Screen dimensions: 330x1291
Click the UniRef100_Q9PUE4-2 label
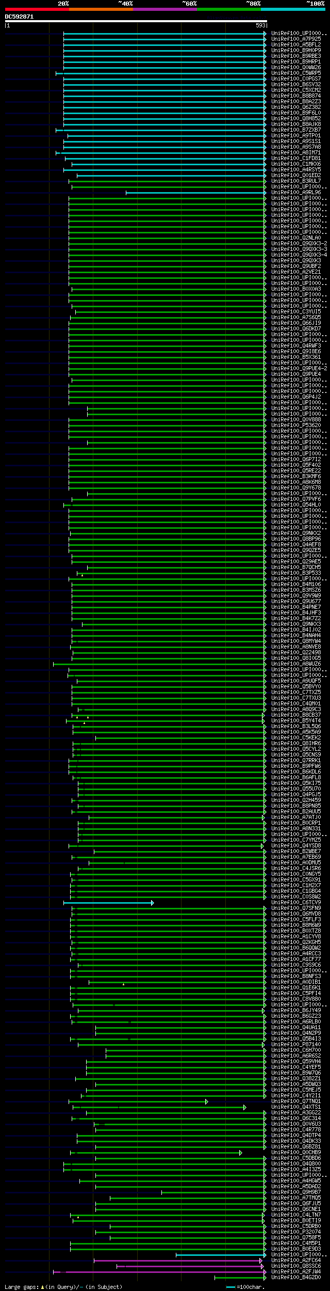pyautogui.click(x=299, y=368)
